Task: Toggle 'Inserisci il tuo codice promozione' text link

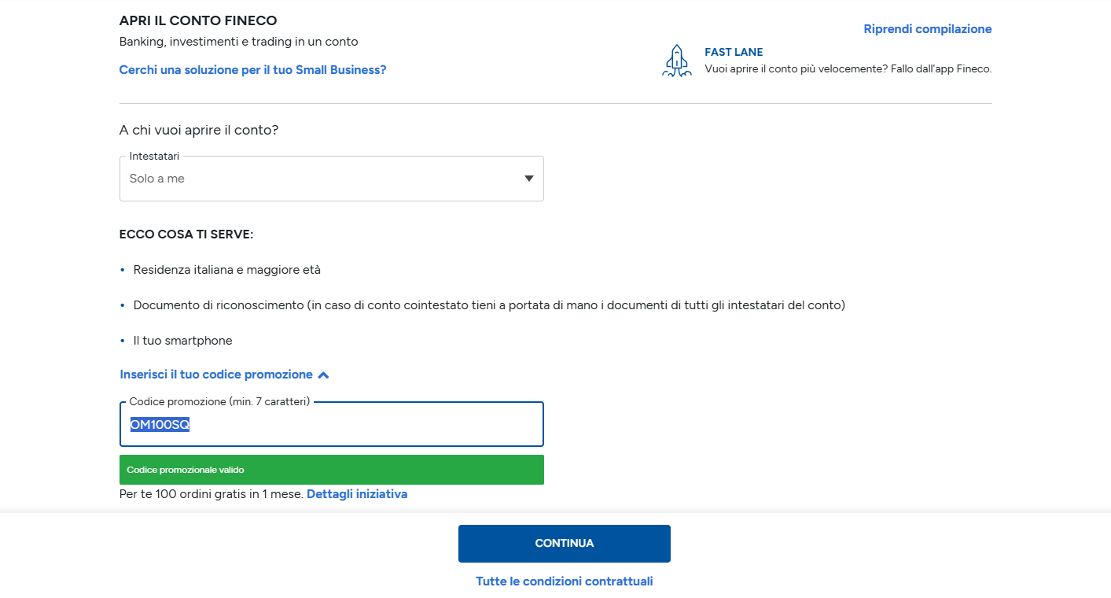Action: [216, 375]
